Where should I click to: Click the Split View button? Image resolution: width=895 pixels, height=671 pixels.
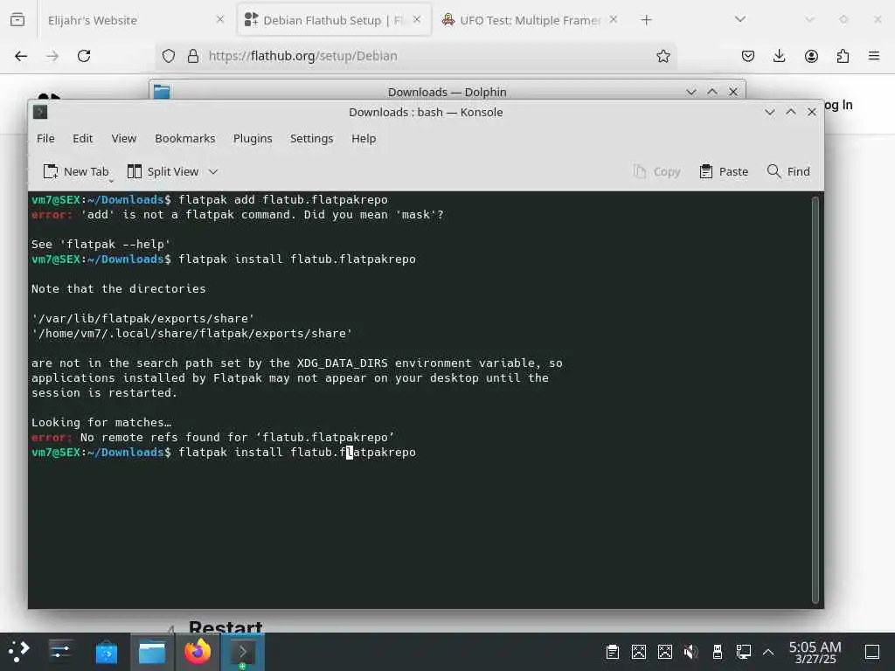point(163,172)
